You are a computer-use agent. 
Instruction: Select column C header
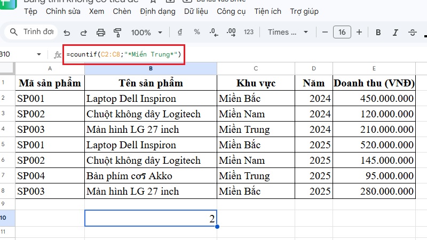(x=256, y=69)
